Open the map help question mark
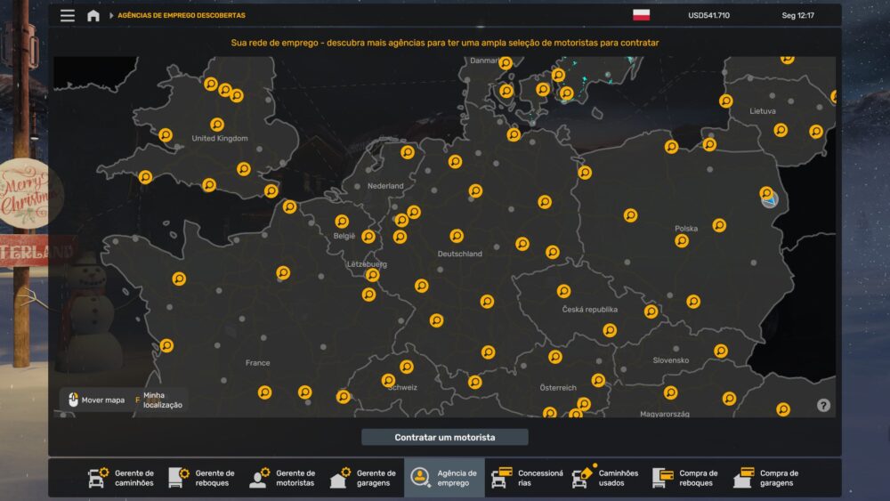 click(x=823, y=405)
